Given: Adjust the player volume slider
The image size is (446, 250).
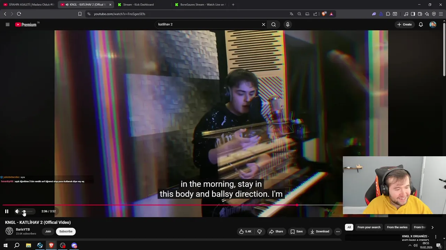Looking at the screenshot, I should pos(27,211).
